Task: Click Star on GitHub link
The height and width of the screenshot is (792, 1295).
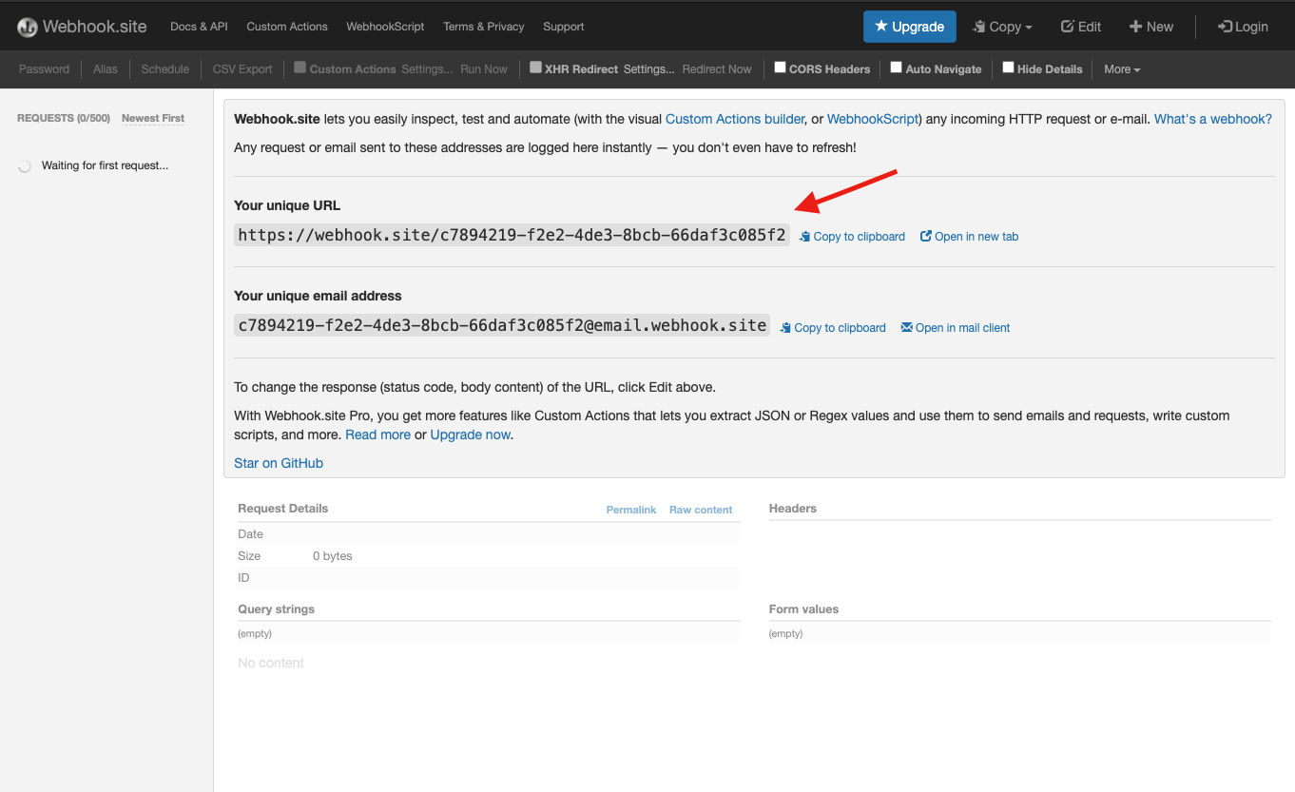Action: click(x=279, y=463)
